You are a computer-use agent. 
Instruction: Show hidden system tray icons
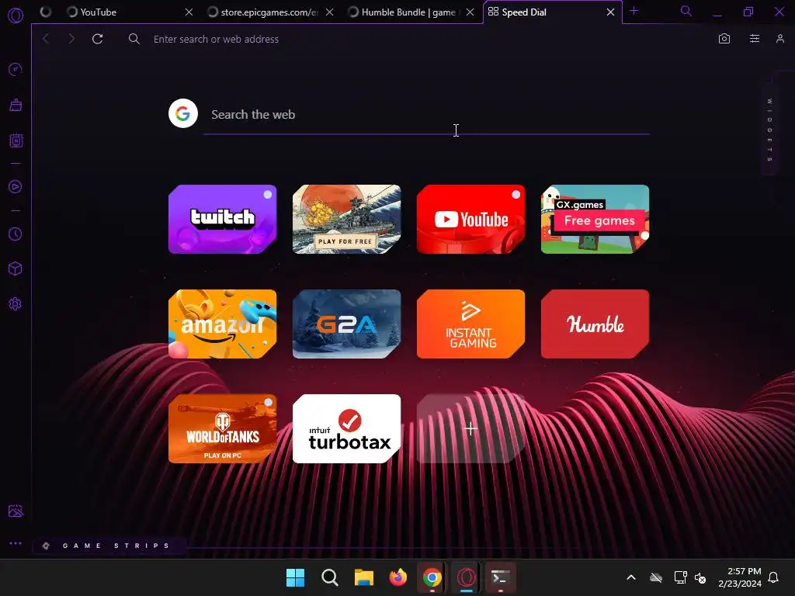[631, 577]
